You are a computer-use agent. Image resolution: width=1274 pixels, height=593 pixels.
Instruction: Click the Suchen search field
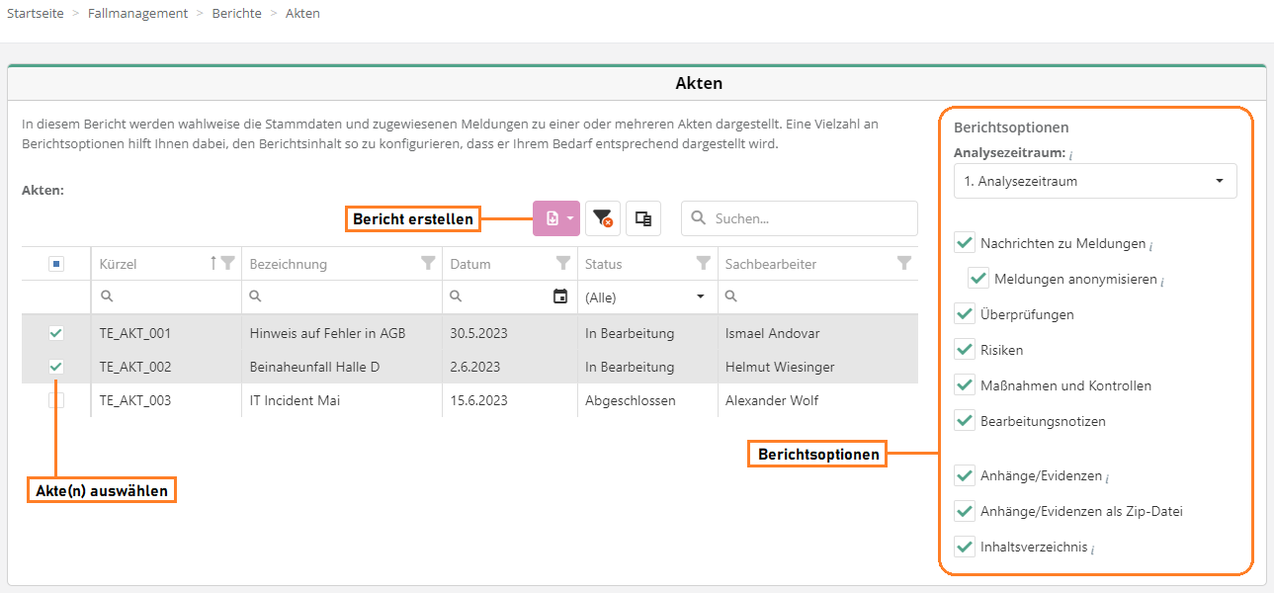(x=810, y=218)
